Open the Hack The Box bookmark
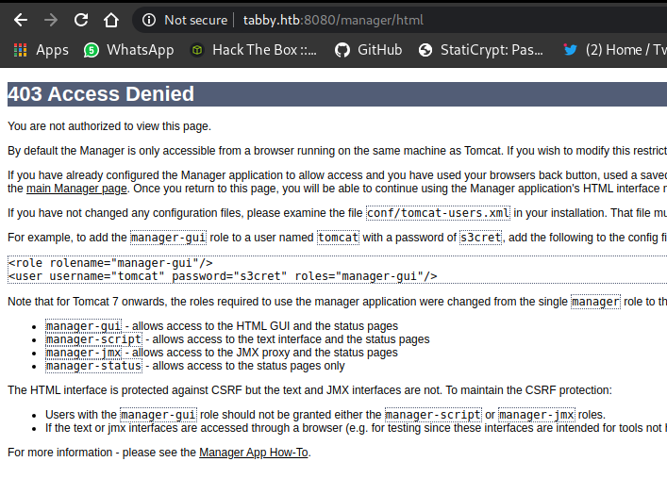This screenshot has width=667, height=478. tap(254, 50)
